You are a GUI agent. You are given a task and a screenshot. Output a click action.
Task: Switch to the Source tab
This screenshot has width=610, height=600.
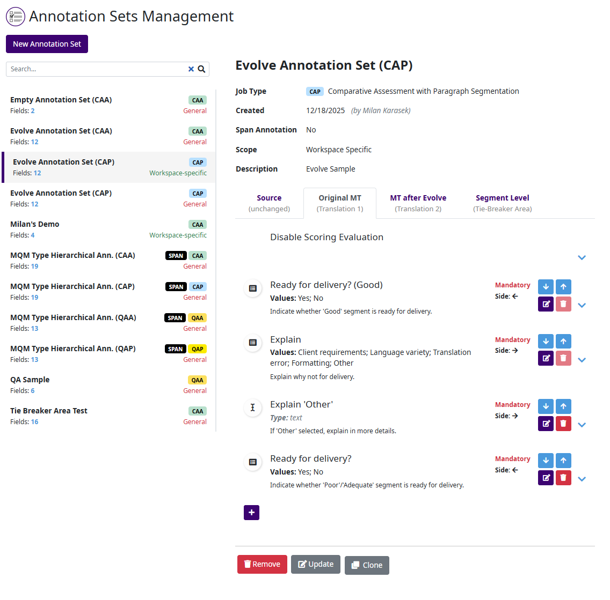point(269,203)
